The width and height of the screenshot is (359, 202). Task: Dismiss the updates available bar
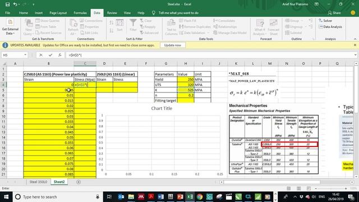(x=355, y=45)
